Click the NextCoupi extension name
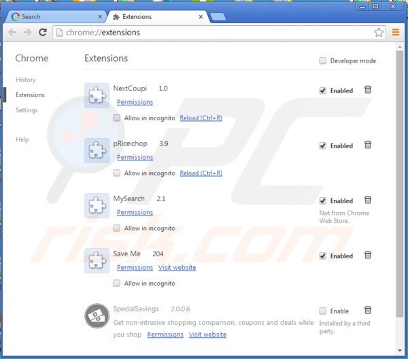The image size is (408, 359). tap(130, 88)
